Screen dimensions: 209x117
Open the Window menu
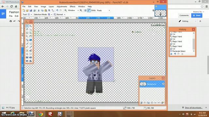(81, 6)
